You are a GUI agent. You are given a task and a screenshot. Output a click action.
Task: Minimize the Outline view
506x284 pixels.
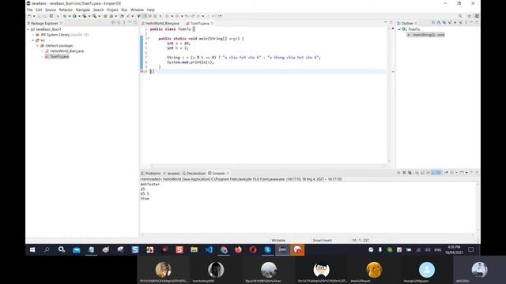coord(471,23)
